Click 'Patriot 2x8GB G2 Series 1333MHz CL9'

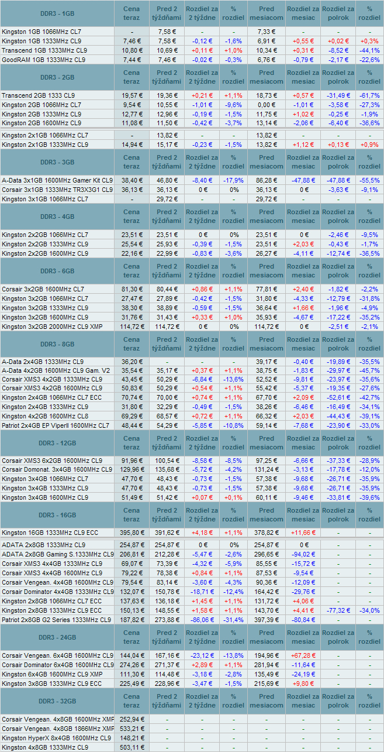(56, 620)
